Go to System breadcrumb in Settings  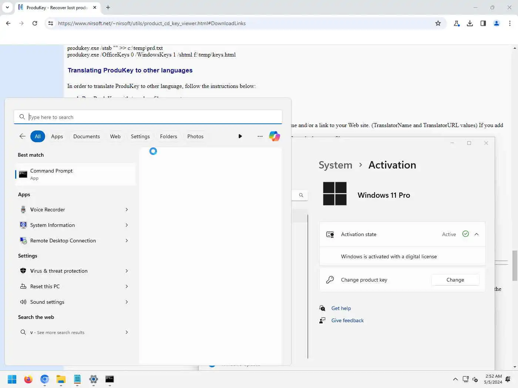pos(336,165)
